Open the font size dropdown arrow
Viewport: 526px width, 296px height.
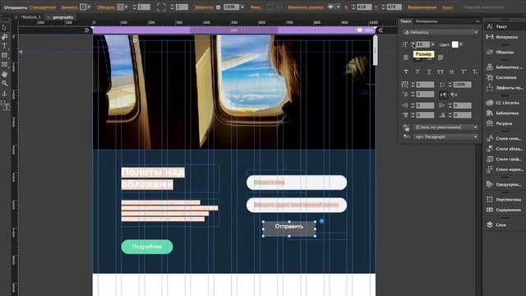433,44
